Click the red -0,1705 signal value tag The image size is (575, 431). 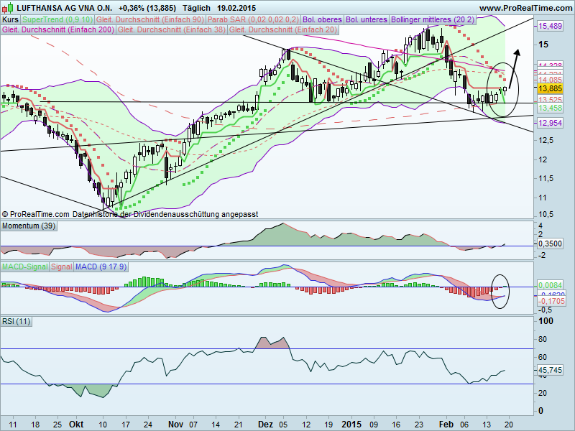point(551,301)
